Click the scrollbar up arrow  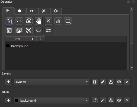(x=132, y=9)
